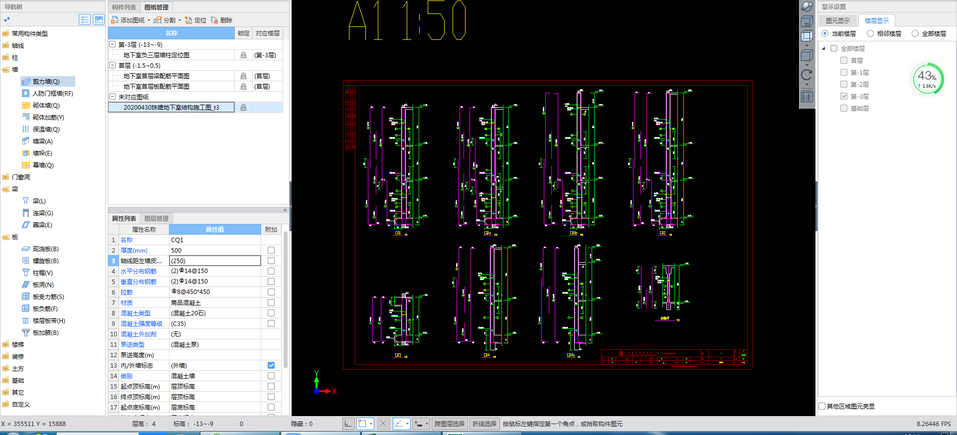Image resolution: width=957 pixels, height=435 pixels.
Task: Click the 垂直分布钢筋 property link
Action: click(x=139, y=282)
